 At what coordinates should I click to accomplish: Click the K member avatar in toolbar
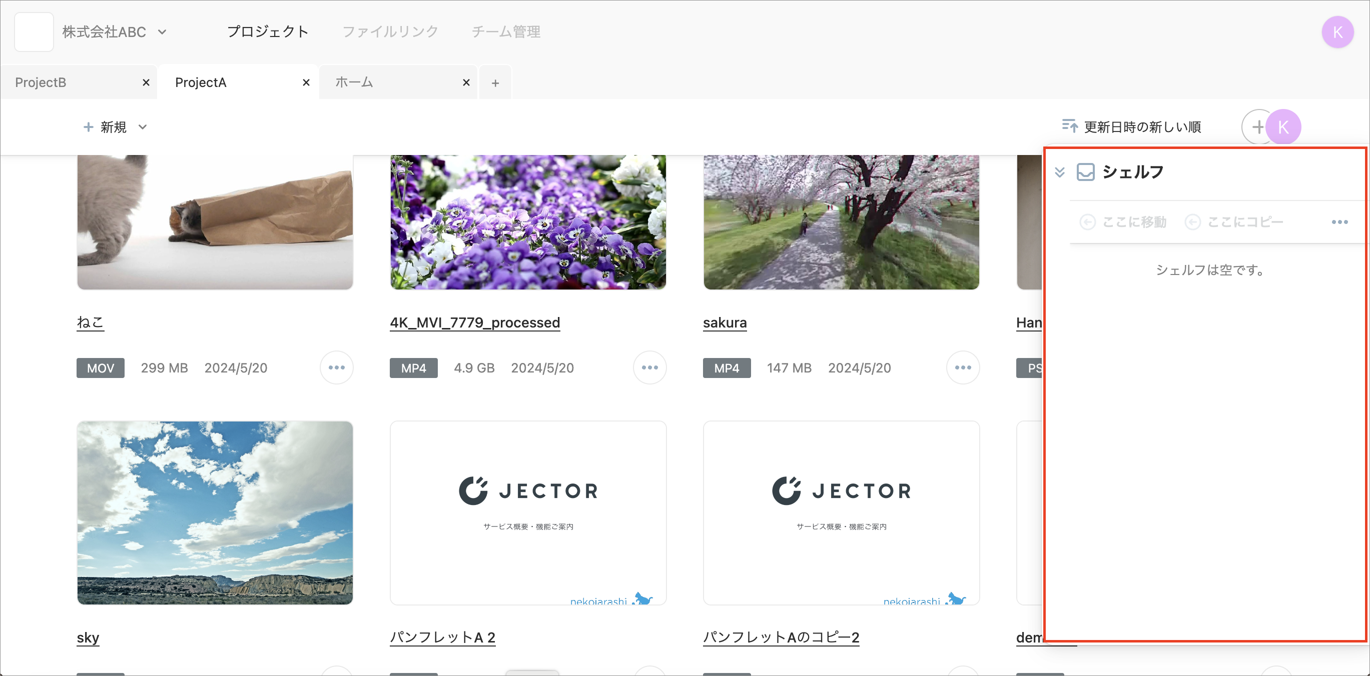1283,127
